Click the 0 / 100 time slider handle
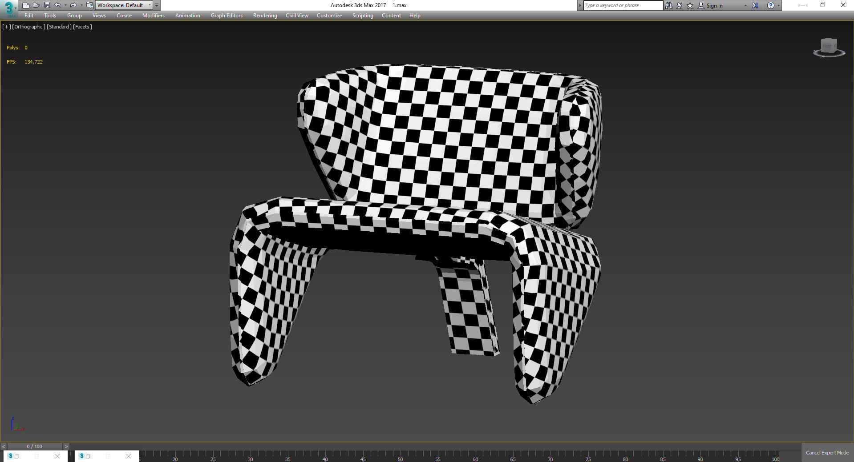Screen dimensions: 854x462 tap(35, 446)
